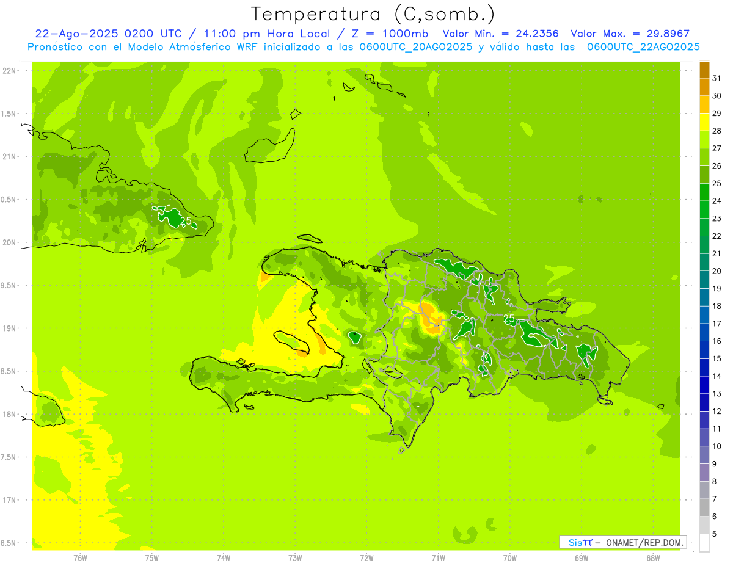
Task: Click the 22N latitude label
Action: click(x=9, y=71)
